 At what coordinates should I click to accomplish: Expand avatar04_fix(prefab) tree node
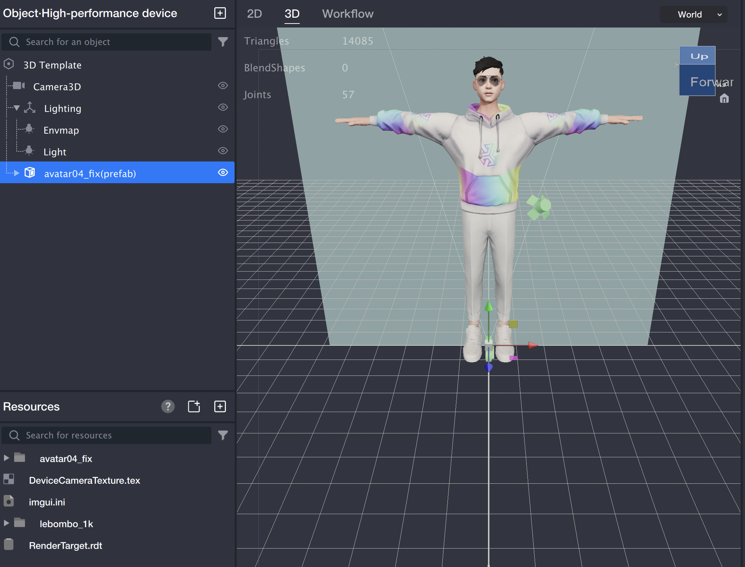pos(17,173)
